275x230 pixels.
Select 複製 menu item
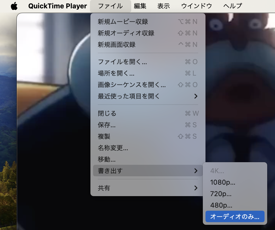click(x=148, y=136)
